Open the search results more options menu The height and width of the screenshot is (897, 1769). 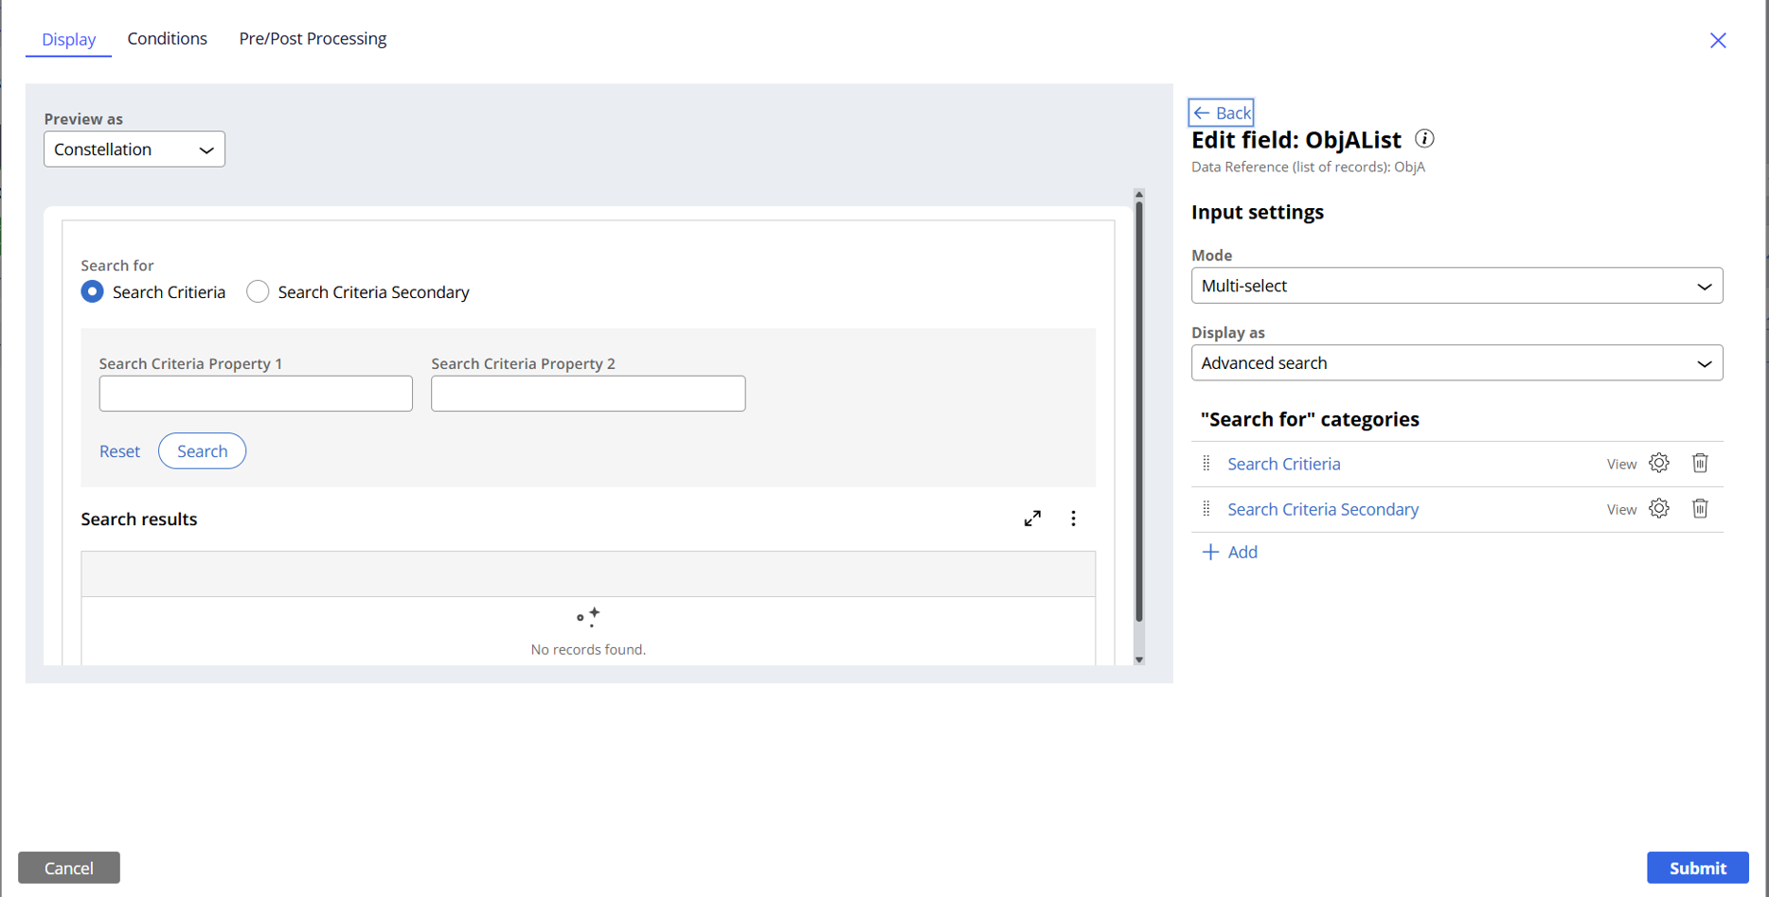[x=1073, y=519]
